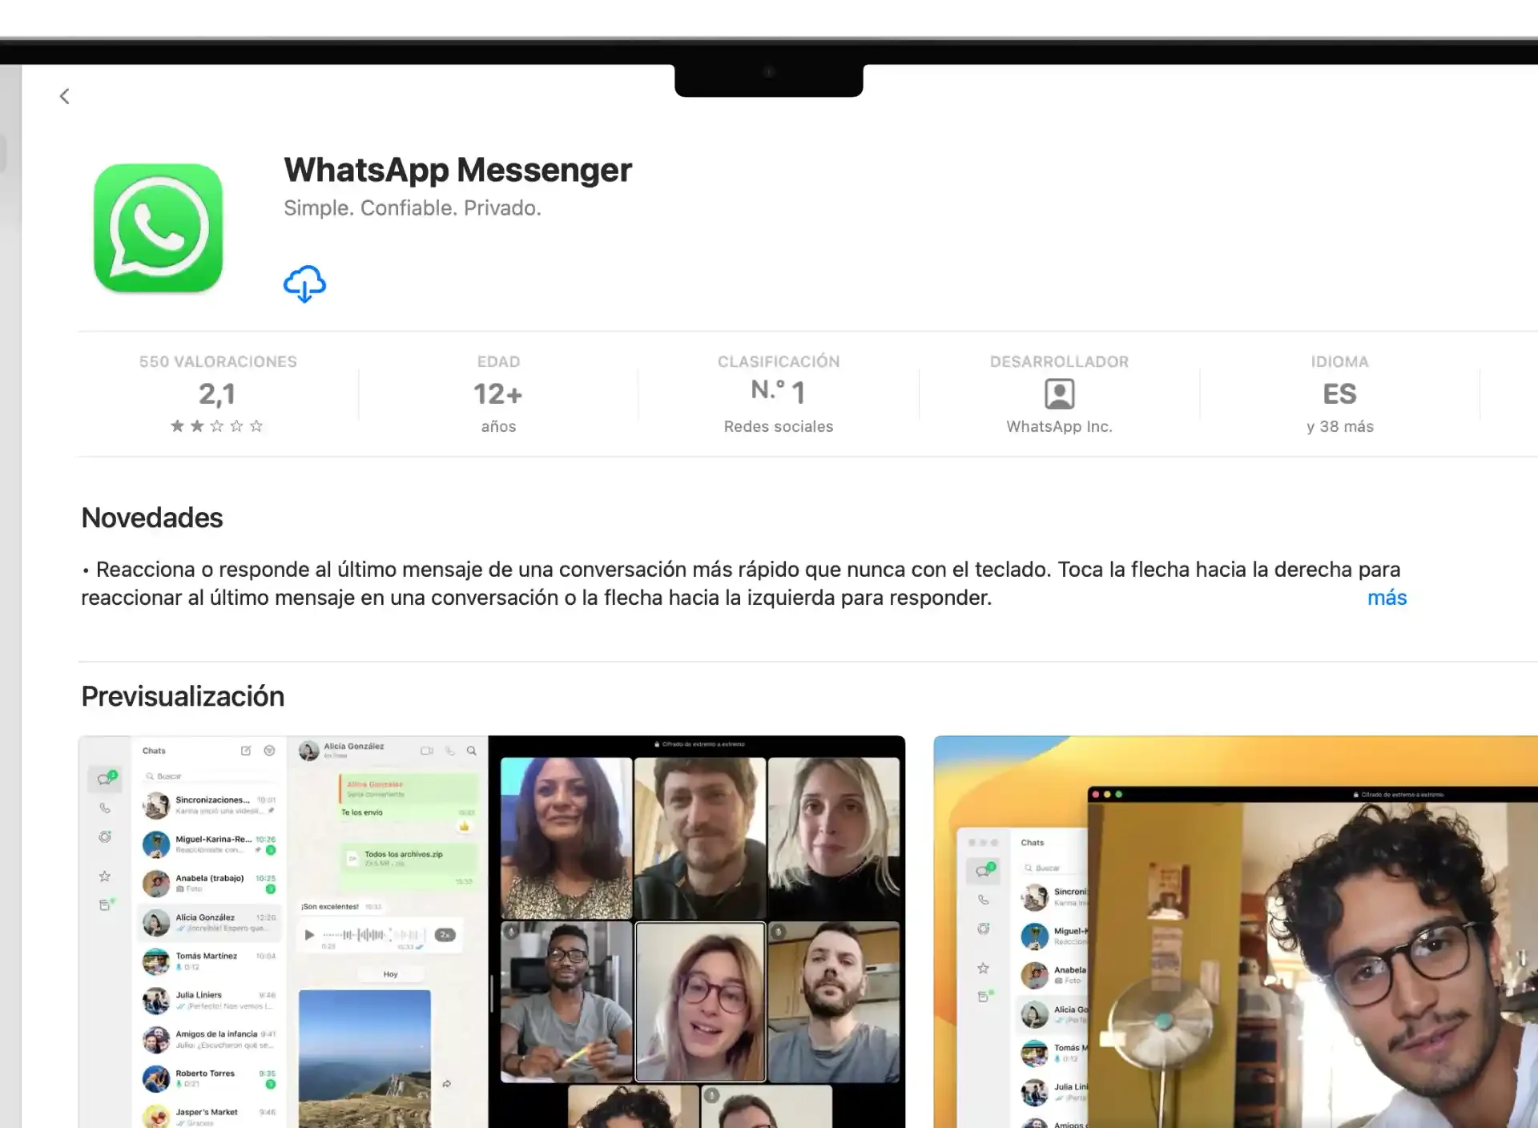Click the iCloud download icon
Screen dimensions: 1538x1128
pos(304,283)
